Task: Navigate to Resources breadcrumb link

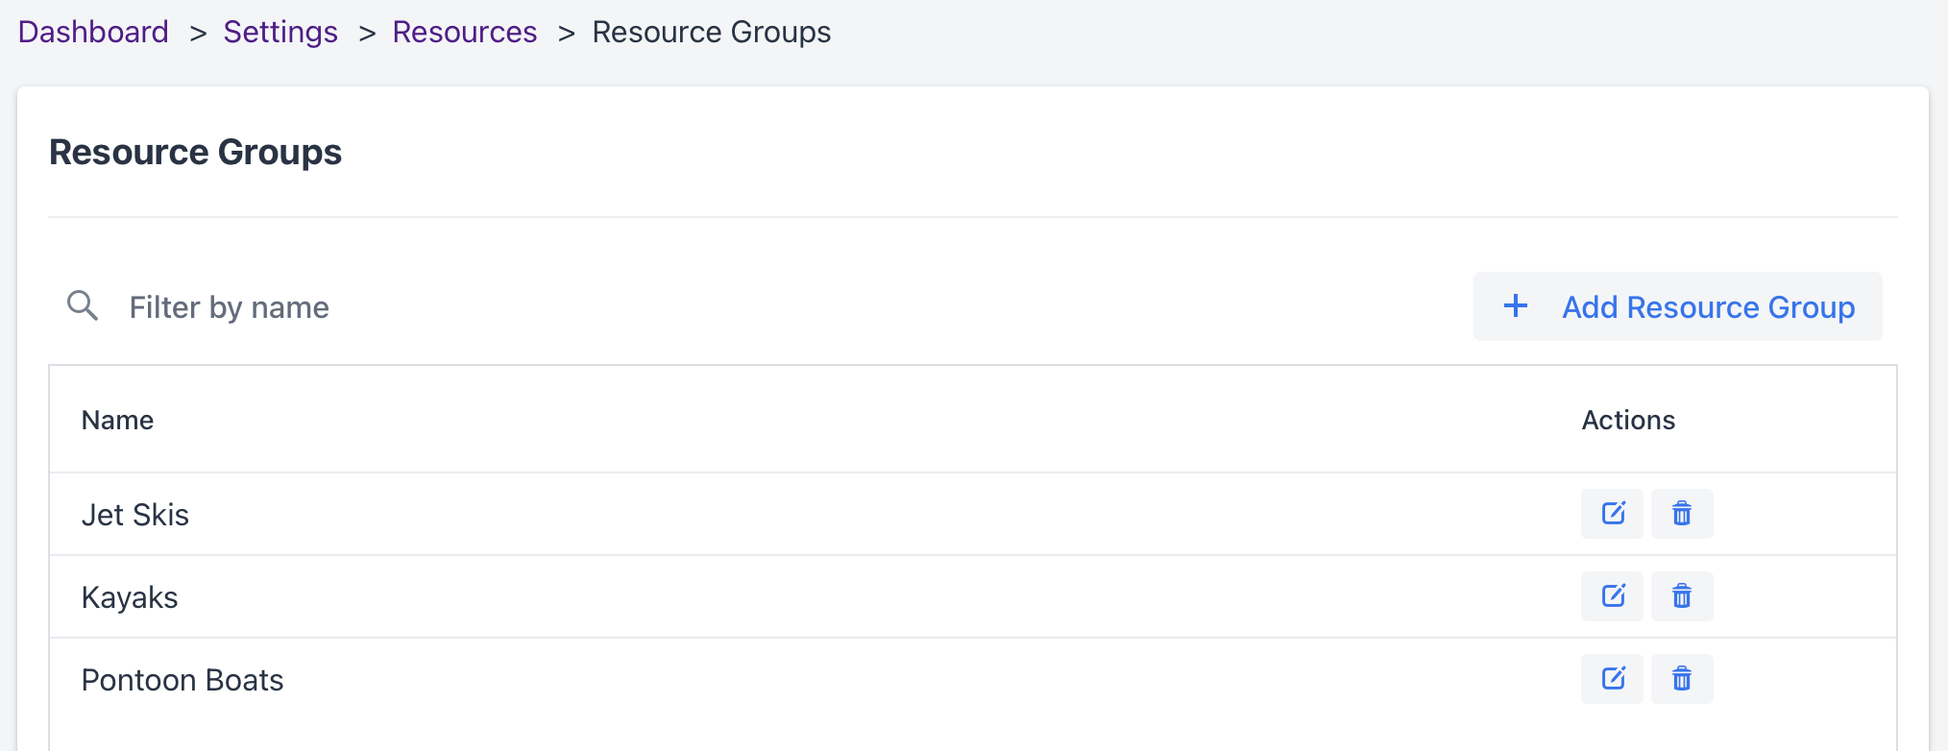Action: coord(465,32)
